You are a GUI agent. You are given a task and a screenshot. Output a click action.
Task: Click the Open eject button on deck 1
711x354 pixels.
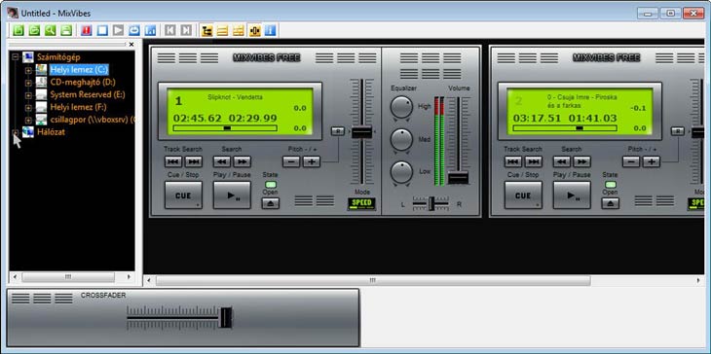click(x=270, y=203)
